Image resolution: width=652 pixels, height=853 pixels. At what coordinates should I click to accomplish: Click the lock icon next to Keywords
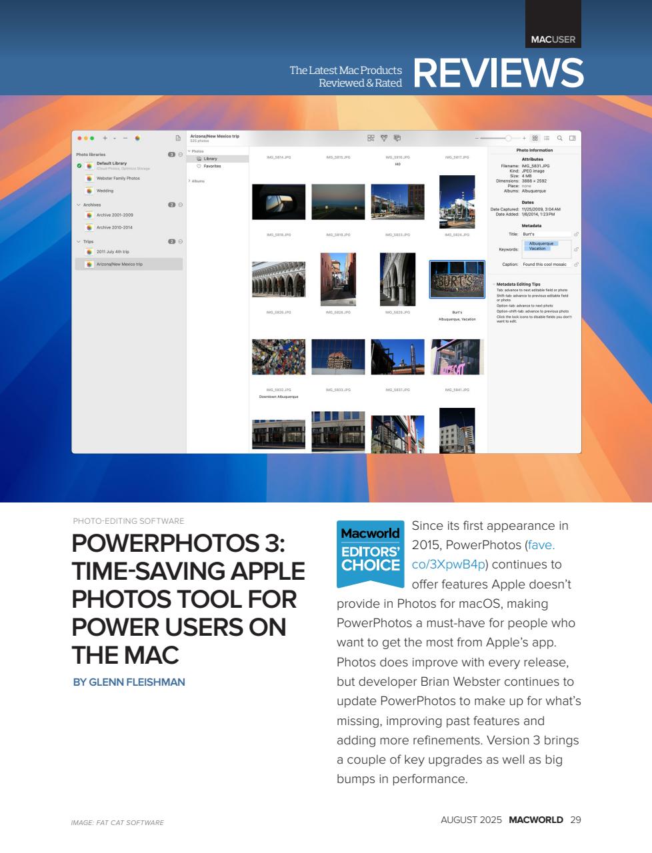click(576, 249)
